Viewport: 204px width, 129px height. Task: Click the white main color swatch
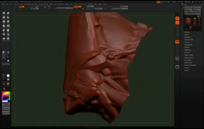coord(5,101)
